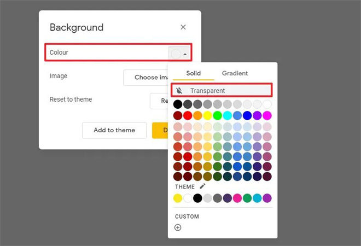Pick the bright orange colour swatch
The image size is (361, 246).
click(x=197, y=115)
